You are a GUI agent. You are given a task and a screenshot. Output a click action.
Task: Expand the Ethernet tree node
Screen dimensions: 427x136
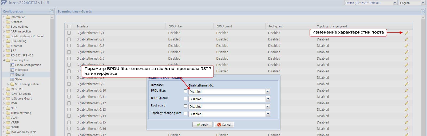tap(4, 46)
